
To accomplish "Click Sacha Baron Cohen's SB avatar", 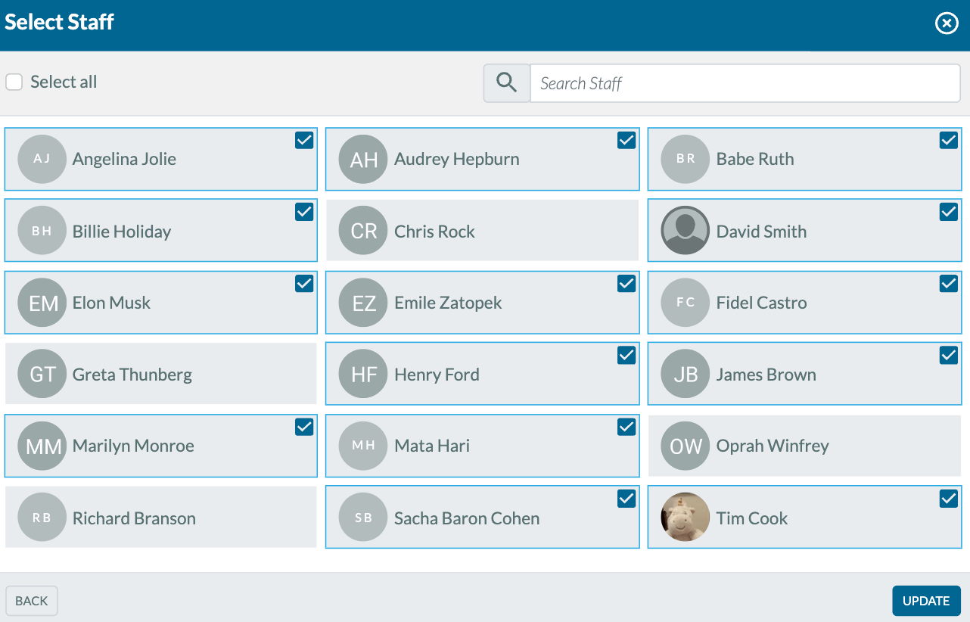I will pyautogui.click(x=363, y=518).
